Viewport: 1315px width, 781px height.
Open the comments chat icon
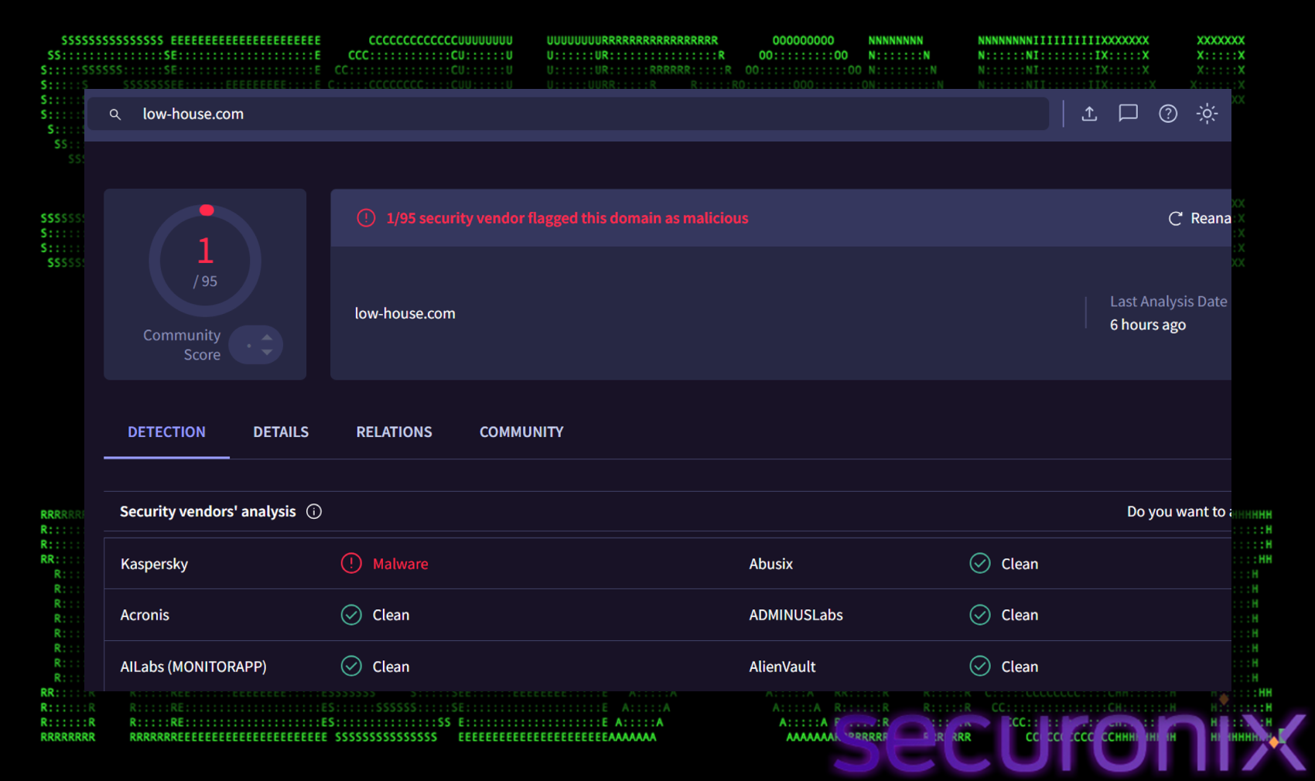[1128, 114]
